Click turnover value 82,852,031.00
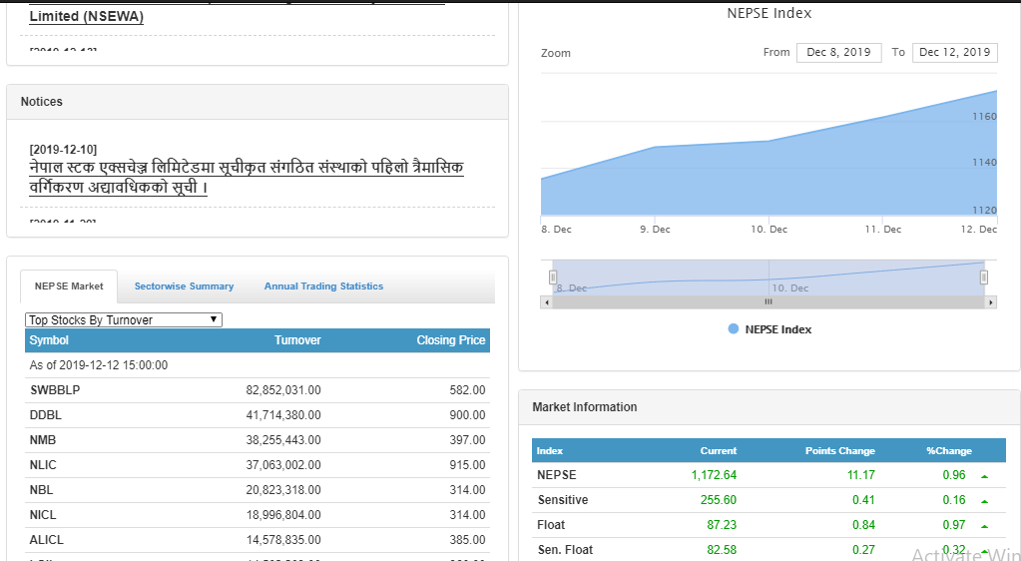Image resolution: width=1021 pixels, height=561 pixels. [283, 390]
